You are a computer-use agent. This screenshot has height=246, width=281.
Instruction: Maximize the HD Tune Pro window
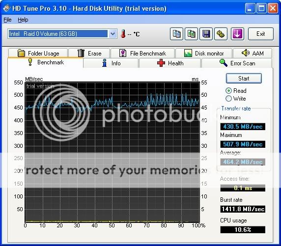(261, 8)
